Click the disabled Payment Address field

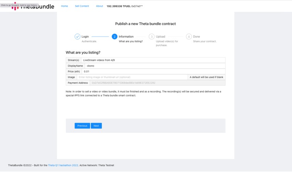pos(158,83)
